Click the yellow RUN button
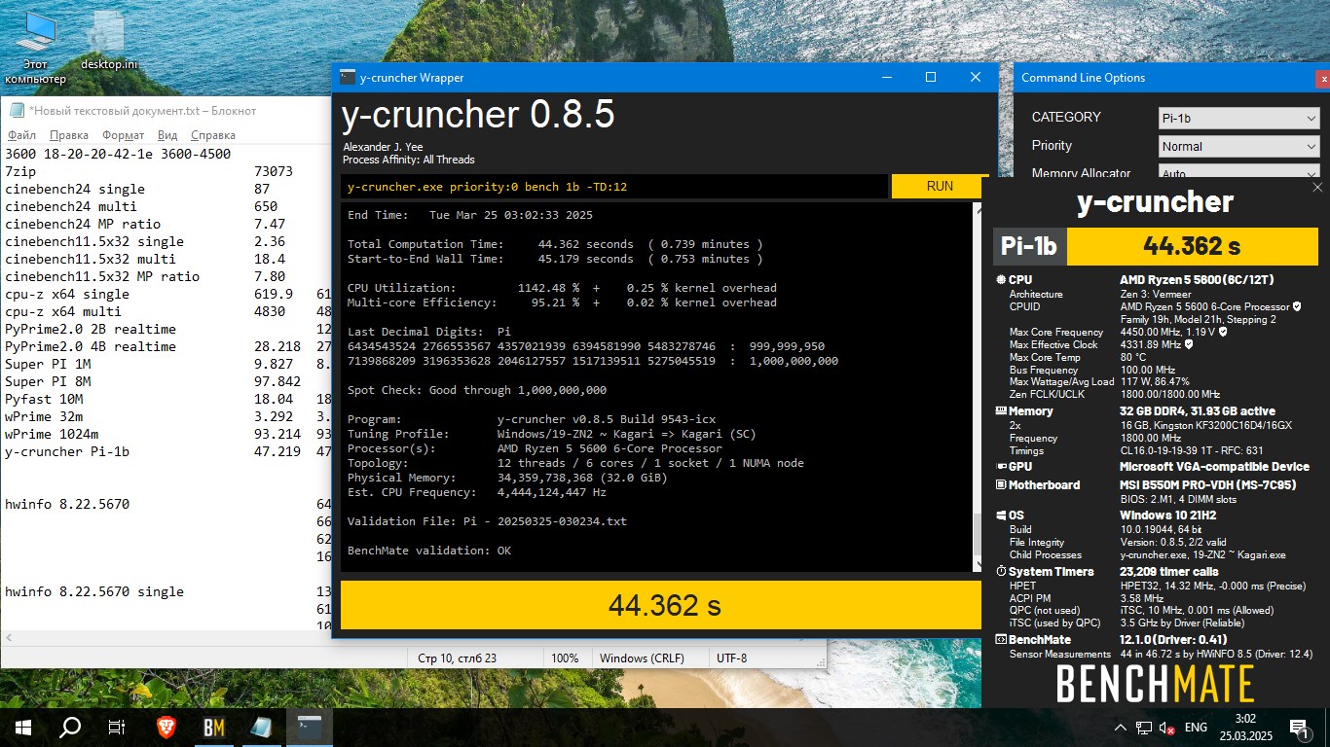Image resolution: width=1330 pixels, height=747 pixels. [x=940, y=186]
